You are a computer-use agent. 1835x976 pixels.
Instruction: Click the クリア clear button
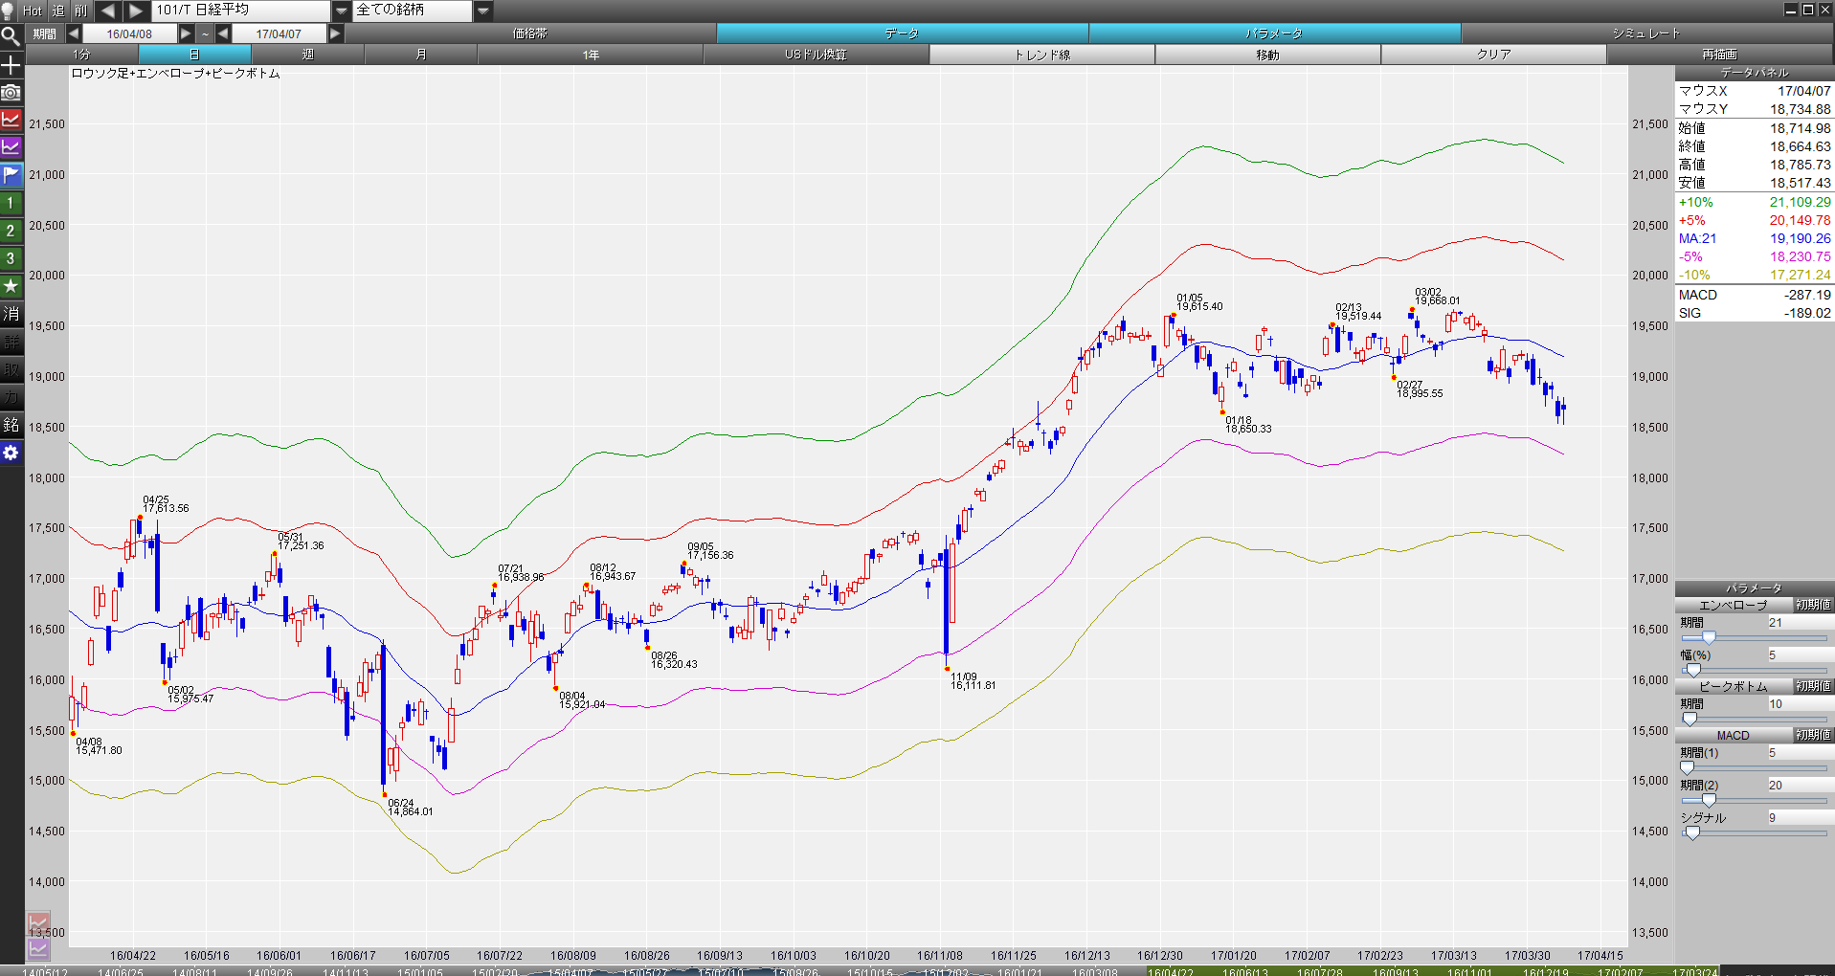[1494, 55]
